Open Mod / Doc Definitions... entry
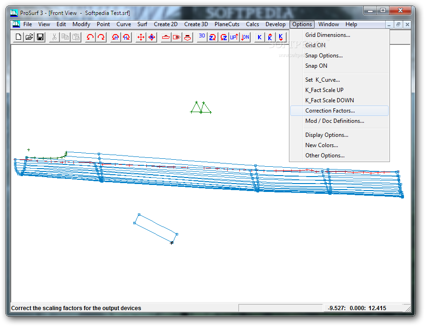Viewport: 425px width, 326px height. tap(339, 121)
